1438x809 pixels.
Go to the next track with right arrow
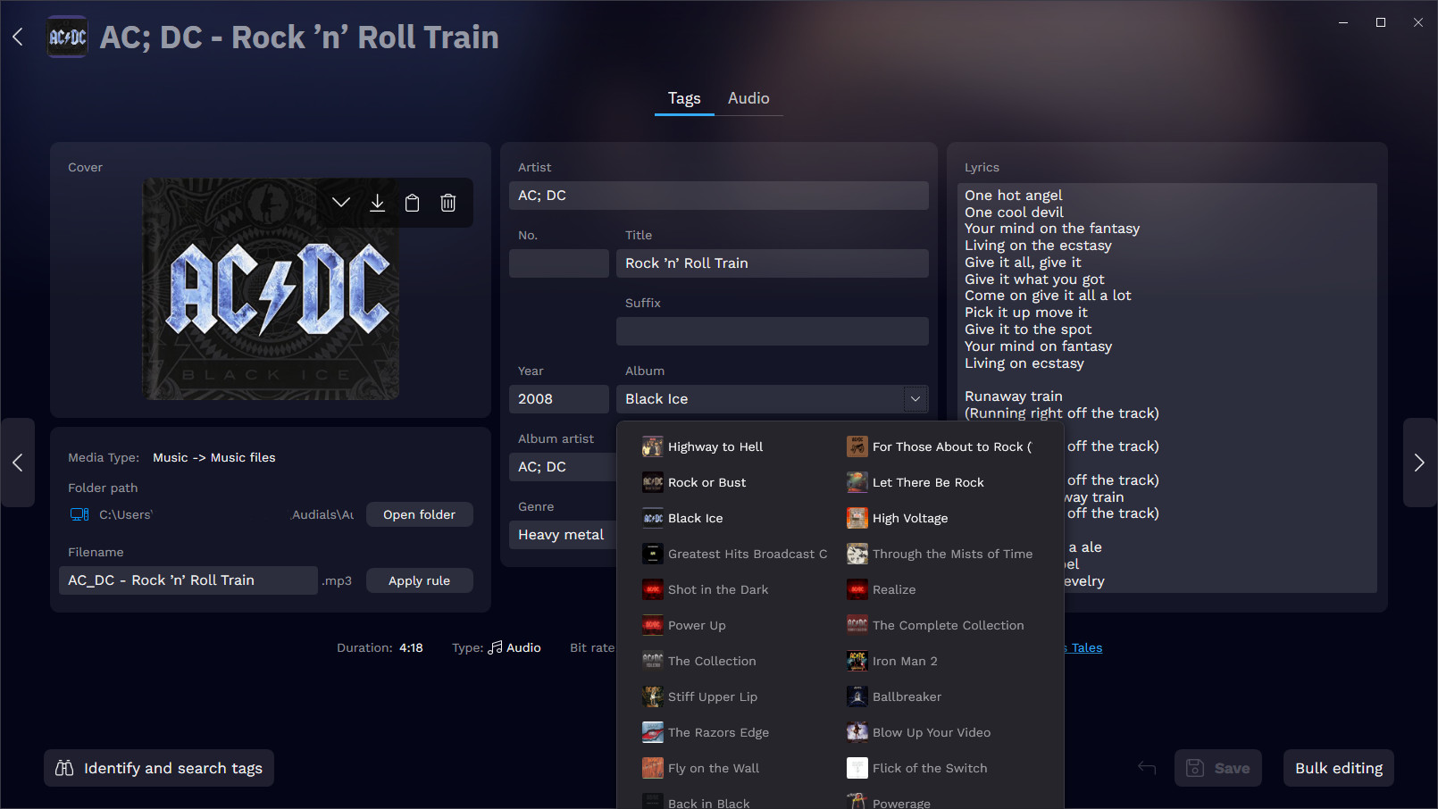[1419, 463]
